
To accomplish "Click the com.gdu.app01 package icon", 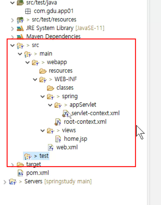I will 28,11.
